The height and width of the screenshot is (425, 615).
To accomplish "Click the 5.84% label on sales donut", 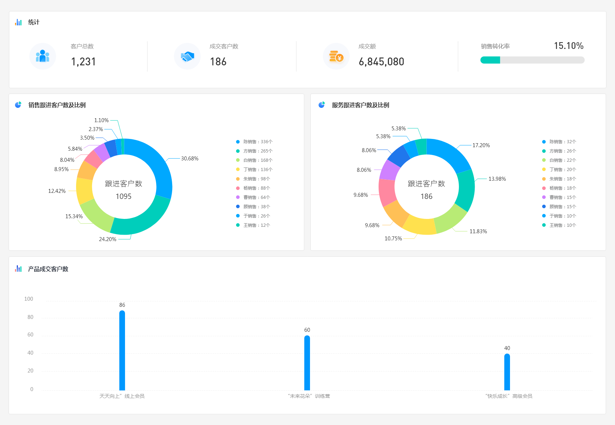I will tap(75, 149).
